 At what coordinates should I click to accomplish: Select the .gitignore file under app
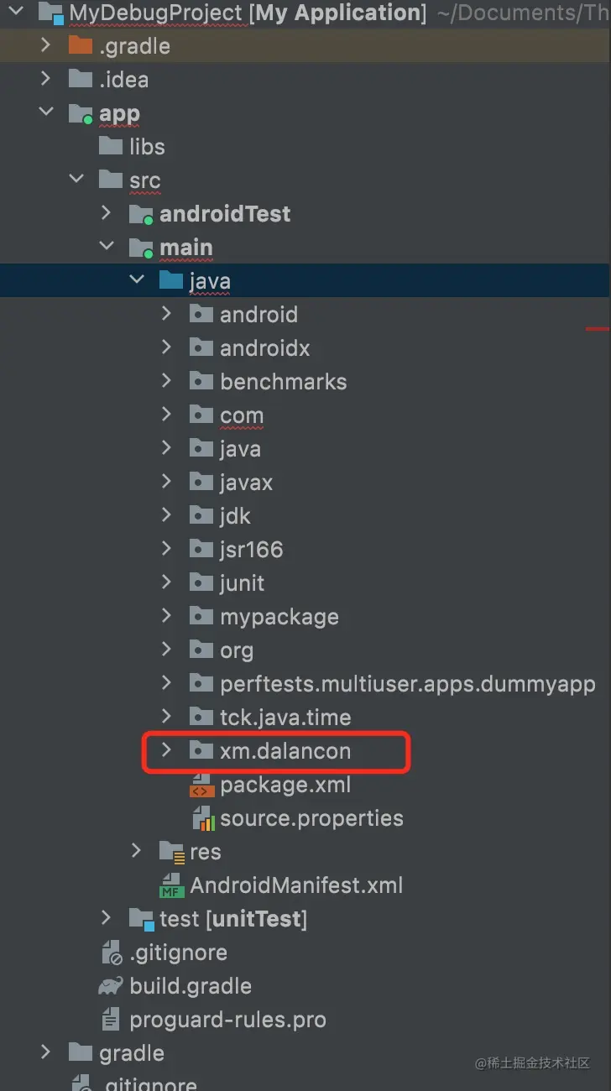coord(178,953)
